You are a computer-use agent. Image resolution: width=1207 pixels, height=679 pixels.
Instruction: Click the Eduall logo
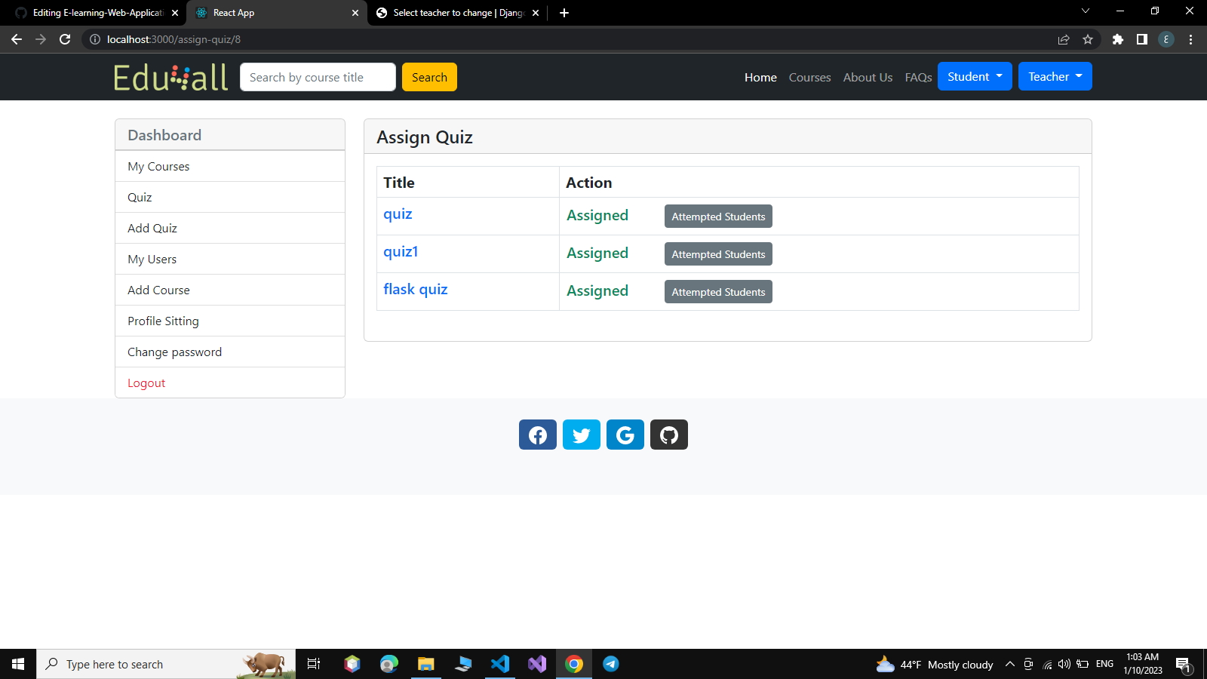(171, 77)
